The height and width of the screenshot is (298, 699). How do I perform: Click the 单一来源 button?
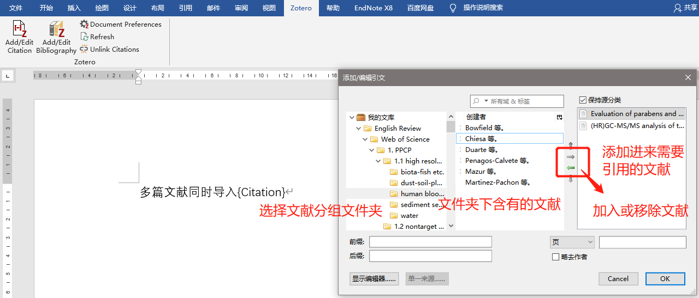pyautogui.click(x=427, y=279)
